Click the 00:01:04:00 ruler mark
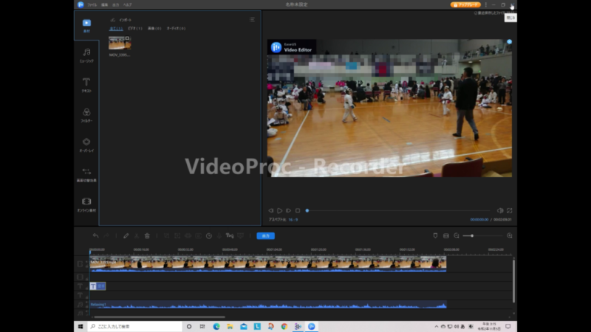591x332 pixels. click(x=274, y=249)
